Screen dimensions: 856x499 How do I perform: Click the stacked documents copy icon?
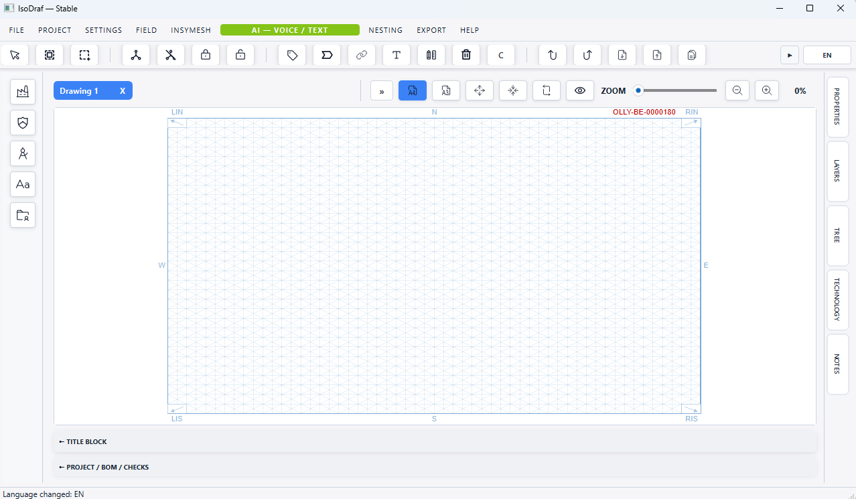click(692, 55)
